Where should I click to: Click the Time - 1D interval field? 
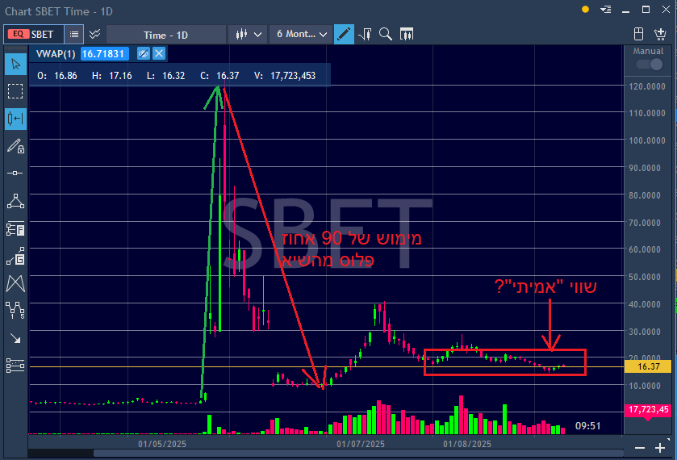pyautogui.click(x=165, y=35)
